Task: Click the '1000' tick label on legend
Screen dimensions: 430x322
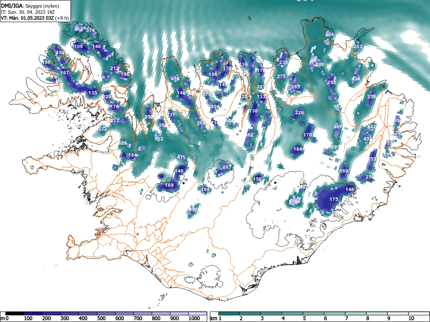Action: pyautogui.click(x=194, y=319)
